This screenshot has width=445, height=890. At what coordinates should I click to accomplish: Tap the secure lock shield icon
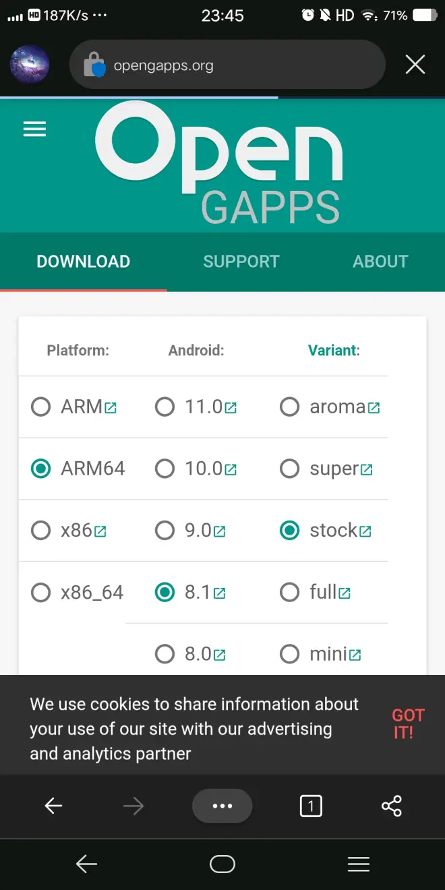tap(95, 65)
